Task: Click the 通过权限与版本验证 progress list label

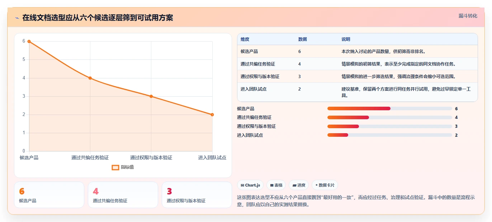Action: pyautogui.click(x=256, y=126)
